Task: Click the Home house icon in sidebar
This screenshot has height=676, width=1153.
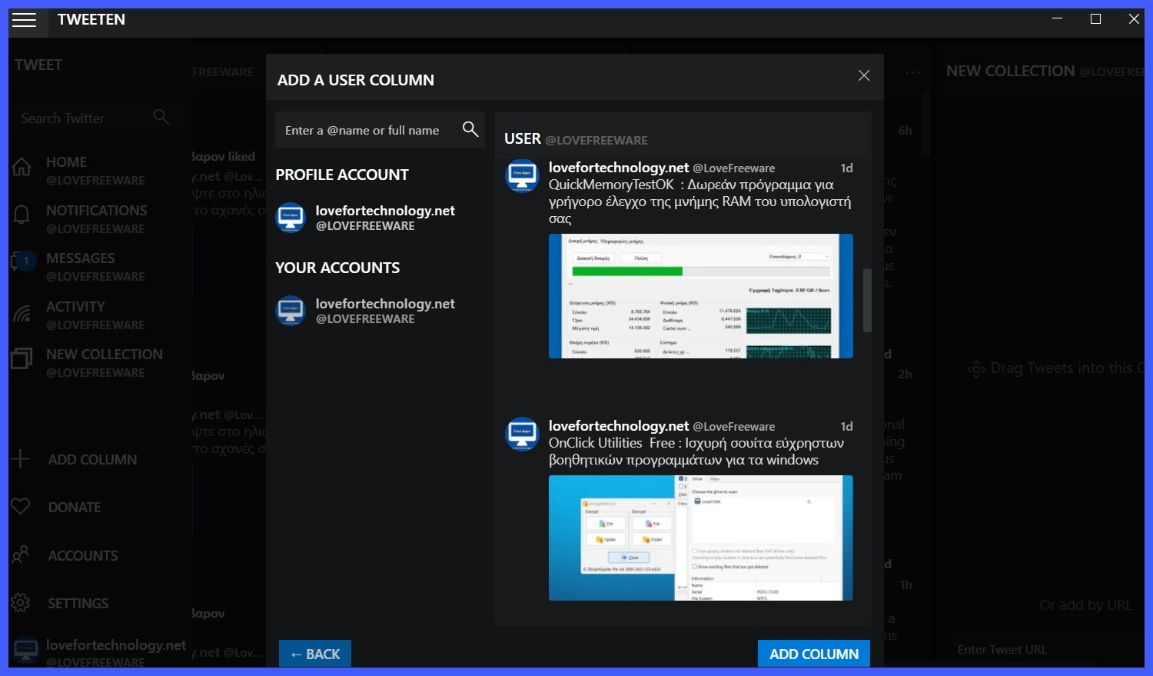Action: (x=22, y=167)
